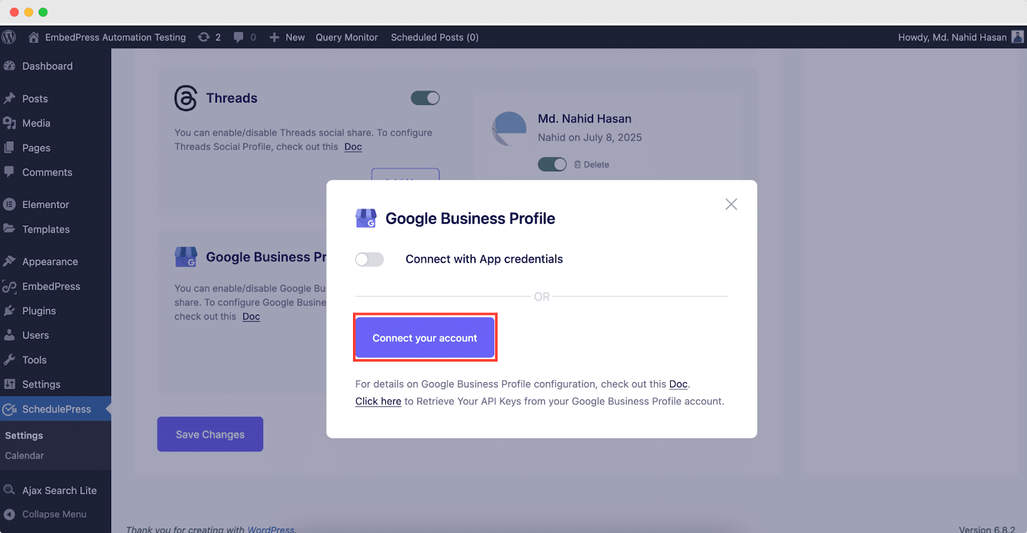
Task: Open Scheduled Posts (0) in the admin bar
Action: point(435,37)
